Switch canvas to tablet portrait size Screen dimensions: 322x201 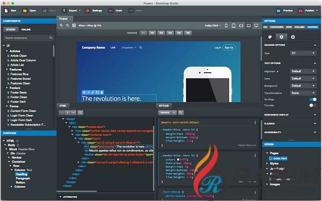[233, 26]
